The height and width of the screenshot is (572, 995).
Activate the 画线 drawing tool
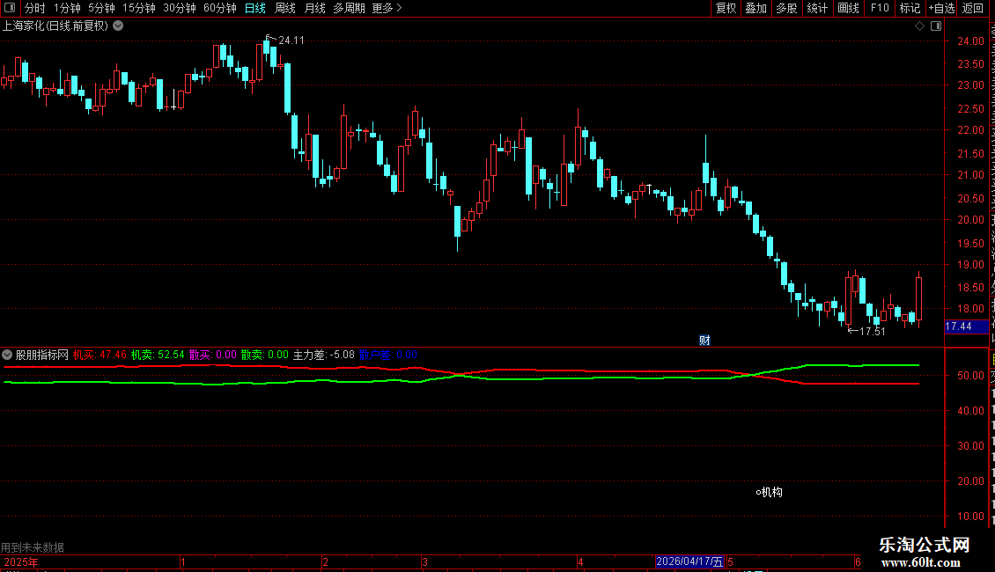pos(848,8)
